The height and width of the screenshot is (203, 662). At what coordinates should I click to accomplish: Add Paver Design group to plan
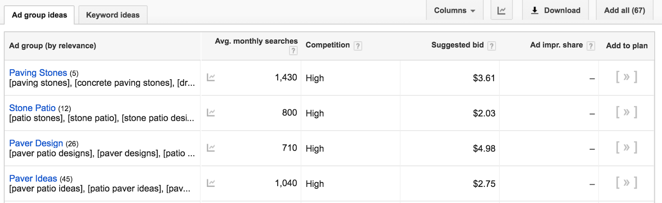[x=626, y=147]
